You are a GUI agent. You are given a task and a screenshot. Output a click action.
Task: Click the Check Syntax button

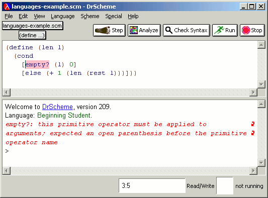(187, 30)
